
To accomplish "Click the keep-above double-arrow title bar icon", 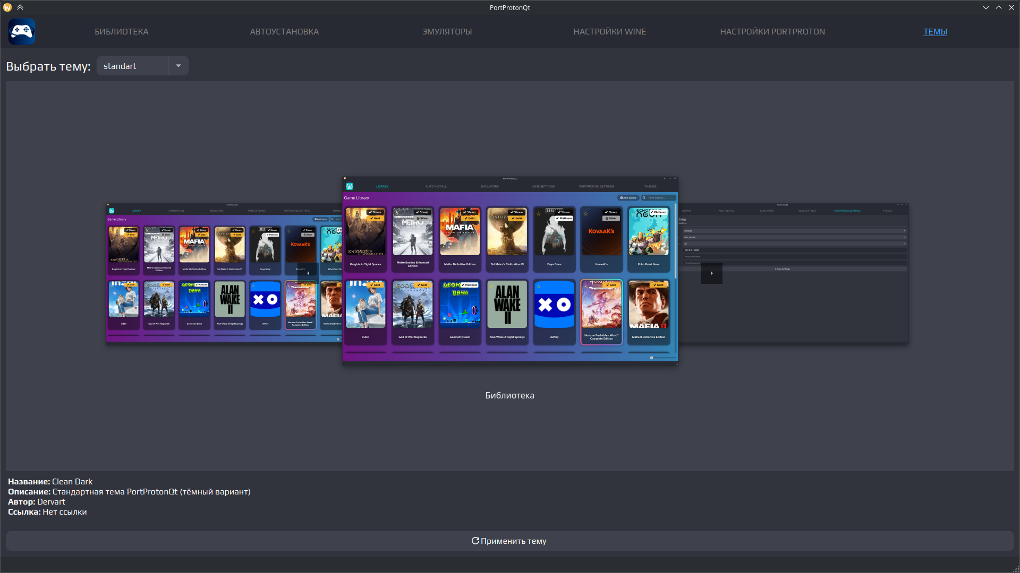I will (20, 7).
